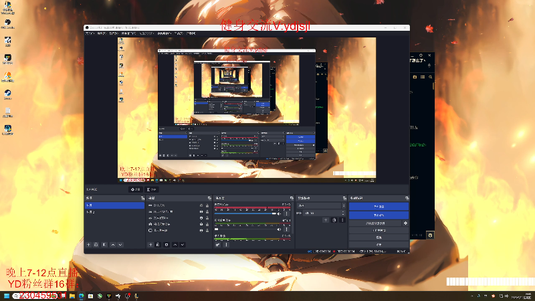Remove the scene transition with the trash icon

334,220
